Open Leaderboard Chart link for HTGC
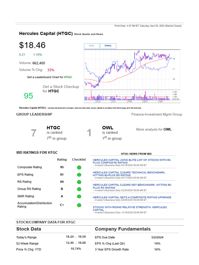The width and height of the screenshot is (199, 265). click(x=68, y=77)
